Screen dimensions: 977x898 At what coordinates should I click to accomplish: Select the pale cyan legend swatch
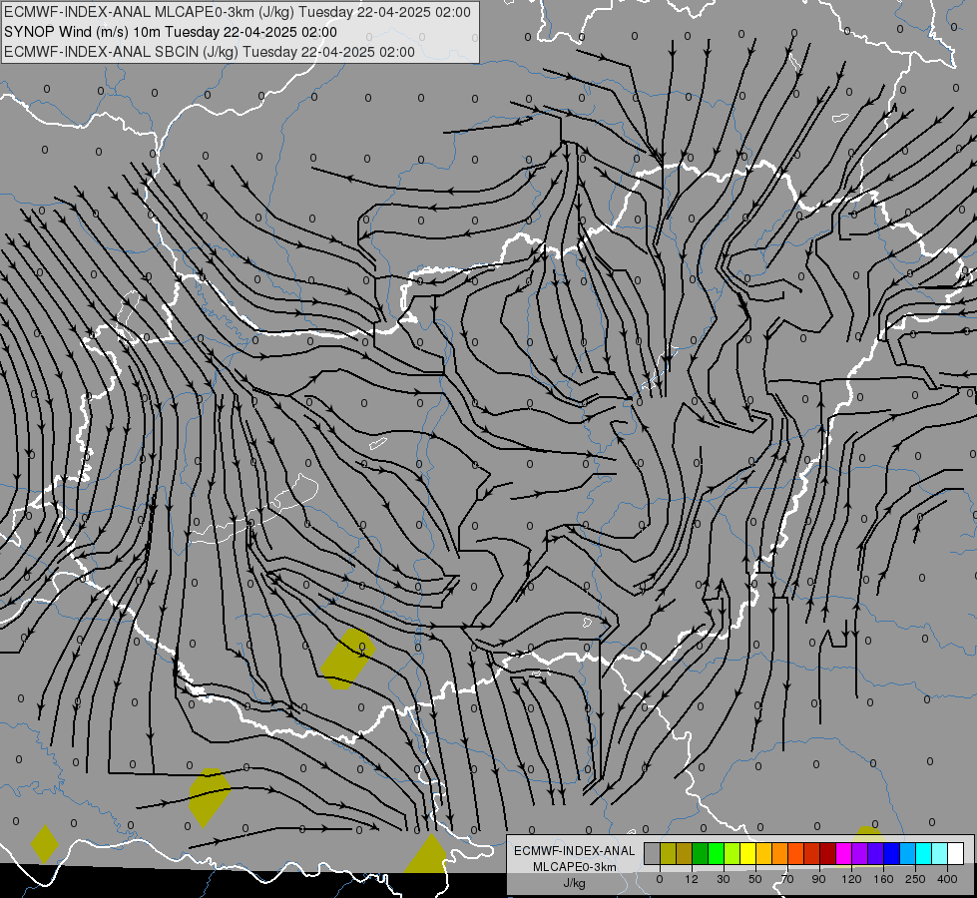pos(940,854)
